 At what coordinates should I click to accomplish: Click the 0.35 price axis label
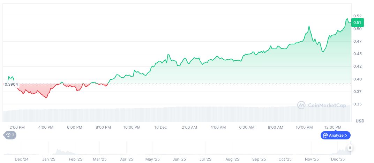(x=357, y=104)
